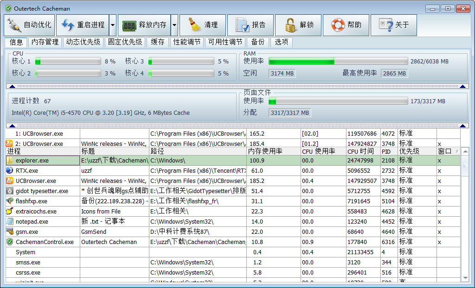Open the lifebuoy Help (帮助) icon
This screenshot has width=475, height=288.
coord(338,25)
